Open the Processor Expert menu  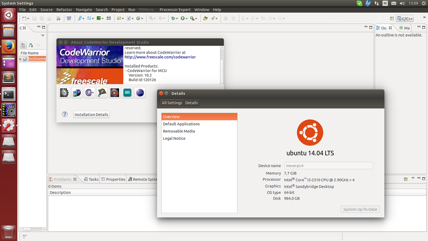(x=175, y=9)
